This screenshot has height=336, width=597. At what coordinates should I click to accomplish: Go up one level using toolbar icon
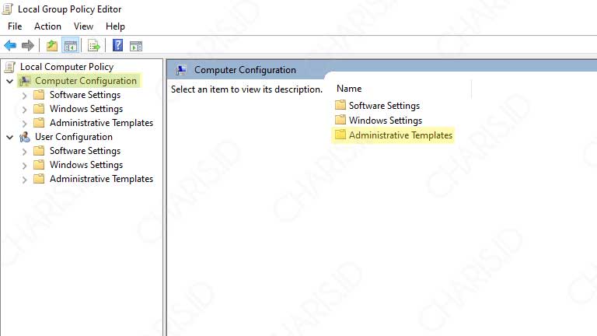point(51,46)
